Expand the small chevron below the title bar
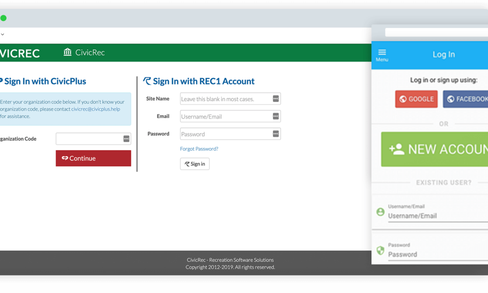Image resolution: width=488 pixels, height=293 pixels. tap(2, 34)
